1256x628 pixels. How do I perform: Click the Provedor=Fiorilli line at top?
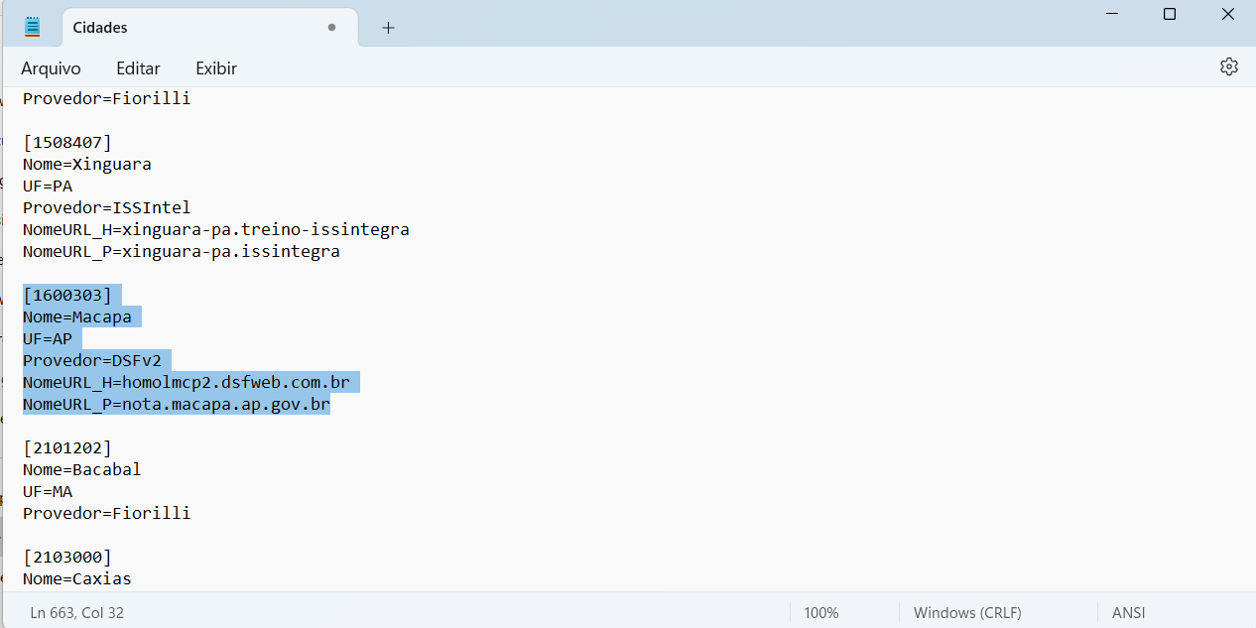107,98
